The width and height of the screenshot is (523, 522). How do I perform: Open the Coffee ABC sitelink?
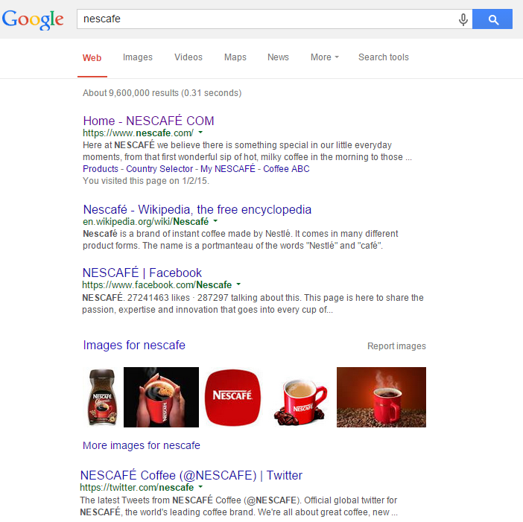[286, 169]
